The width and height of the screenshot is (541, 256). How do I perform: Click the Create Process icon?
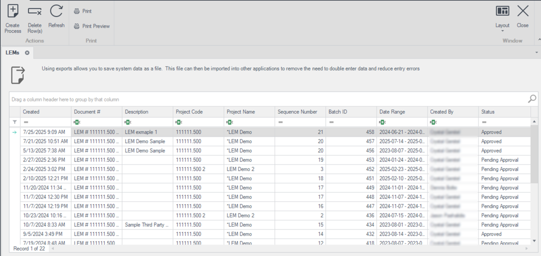[x=13, y=12]
